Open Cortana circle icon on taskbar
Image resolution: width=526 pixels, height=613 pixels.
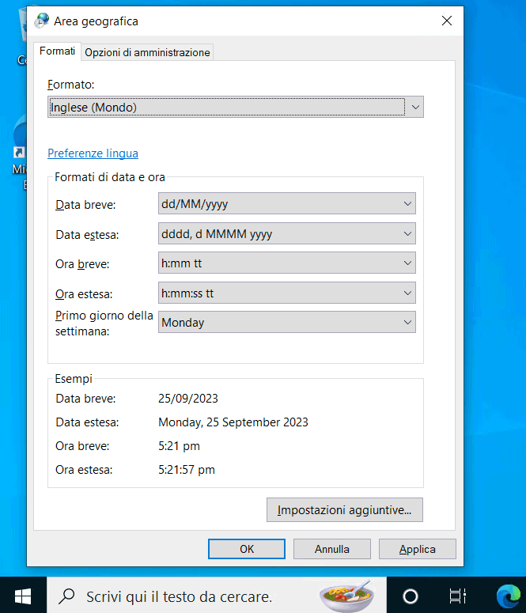point(411,596)
